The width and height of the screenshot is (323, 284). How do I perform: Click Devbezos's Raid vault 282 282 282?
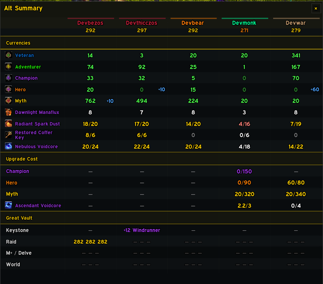(x=91, y=242)
